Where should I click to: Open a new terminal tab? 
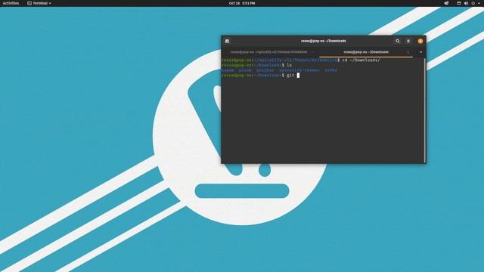(x=227, y=41)
